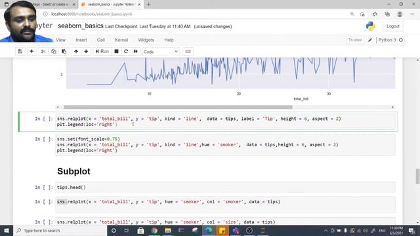Restart kernel and run all cells
This screenshot has height=236, width=420.
pyautogui.click(x=136, y=51)
